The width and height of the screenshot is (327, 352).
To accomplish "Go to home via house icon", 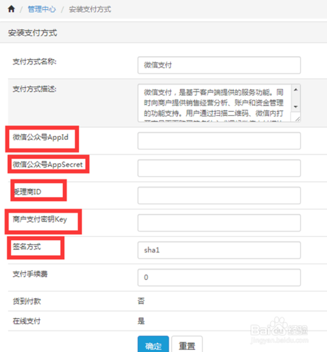I will coord(11,9).
